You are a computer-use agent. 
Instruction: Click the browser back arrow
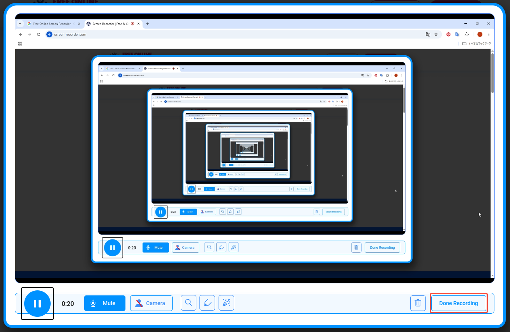(x=21, y=34)
